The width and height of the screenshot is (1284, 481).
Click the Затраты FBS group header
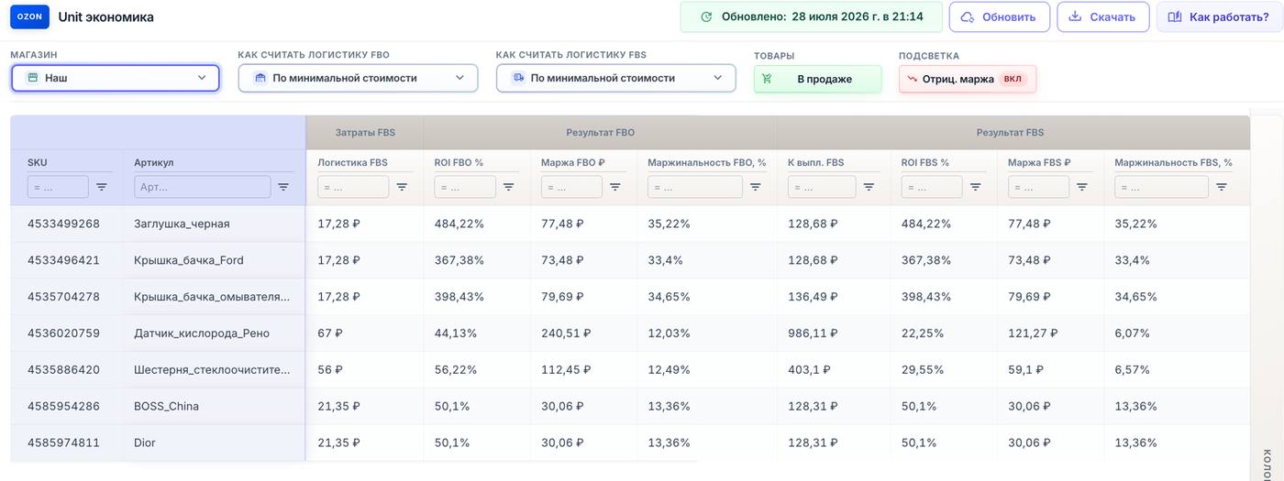pyautogui.click(x=365, y=133)
